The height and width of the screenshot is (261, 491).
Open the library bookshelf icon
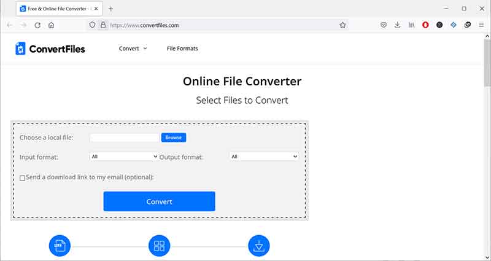[411, 25]
